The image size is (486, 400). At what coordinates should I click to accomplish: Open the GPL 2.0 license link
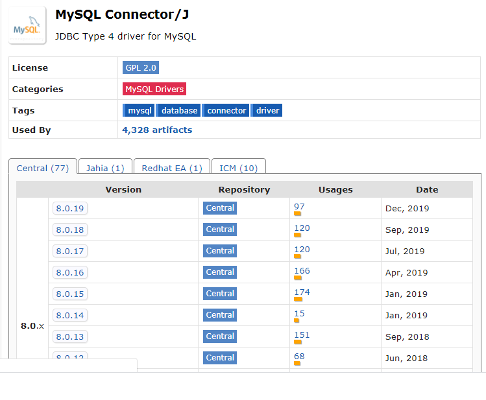pyautogui.click(x=141, y=67)
